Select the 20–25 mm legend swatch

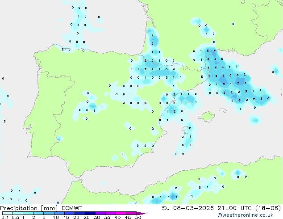(80, 213)
